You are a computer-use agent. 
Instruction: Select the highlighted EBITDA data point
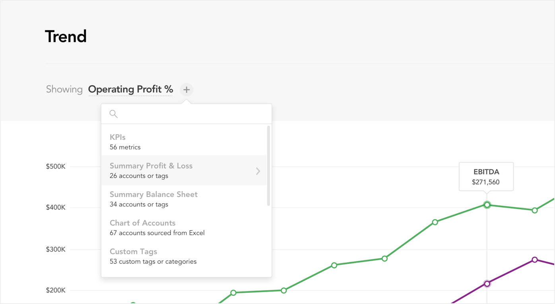click(487, 205)
